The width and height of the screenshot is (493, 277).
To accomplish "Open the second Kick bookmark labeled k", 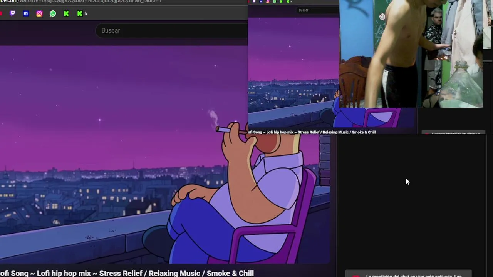I will click(82, 13).
